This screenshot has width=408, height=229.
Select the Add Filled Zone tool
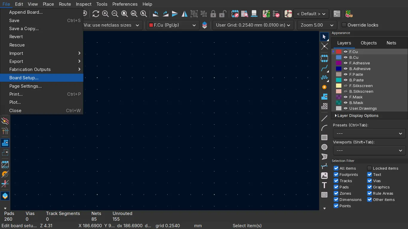(324, 97)
